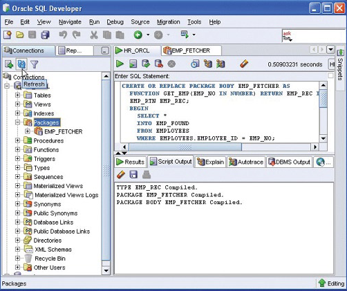Select the Script Output tab
Viewport: 347px width, 291px height.
[171, 162]
